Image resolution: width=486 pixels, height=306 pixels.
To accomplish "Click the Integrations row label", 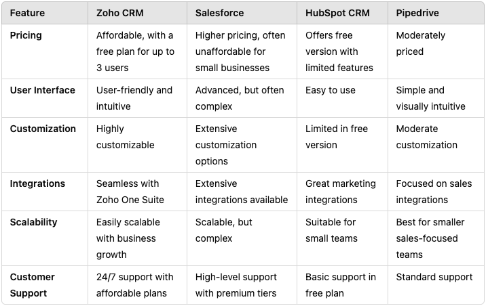I will click(x=37, y=183).
